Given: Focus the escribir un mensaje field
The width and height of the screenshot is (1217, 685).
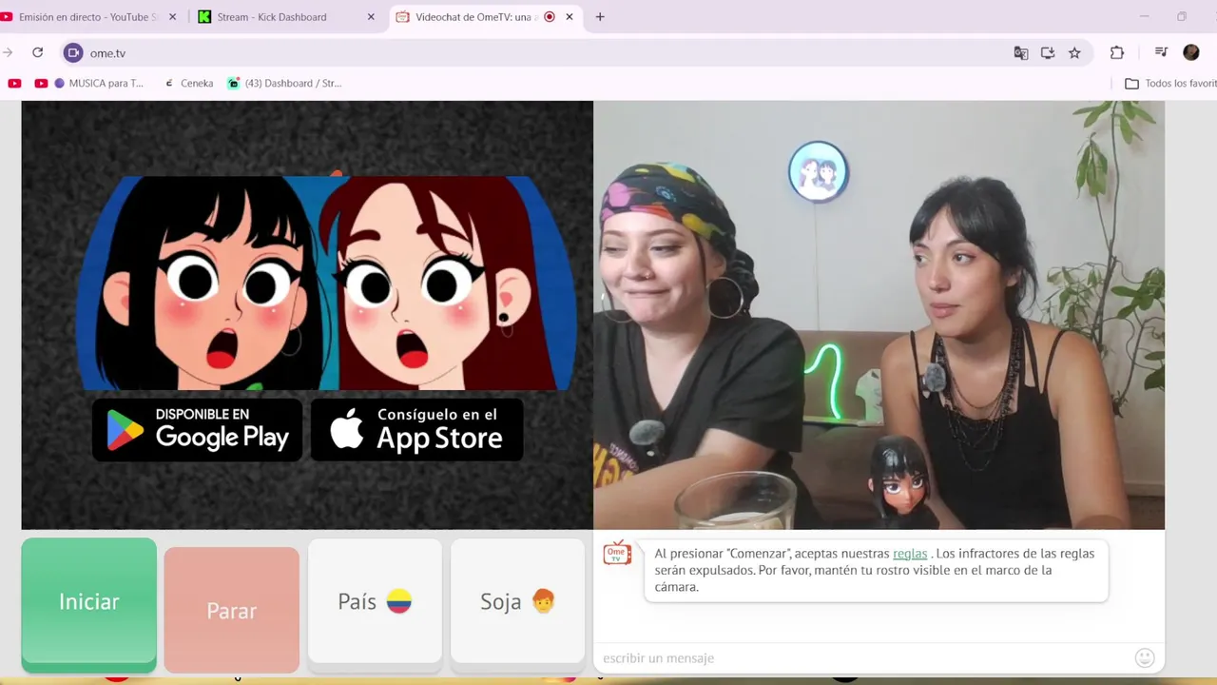Looking at the screenshot, I should (863, 658).
